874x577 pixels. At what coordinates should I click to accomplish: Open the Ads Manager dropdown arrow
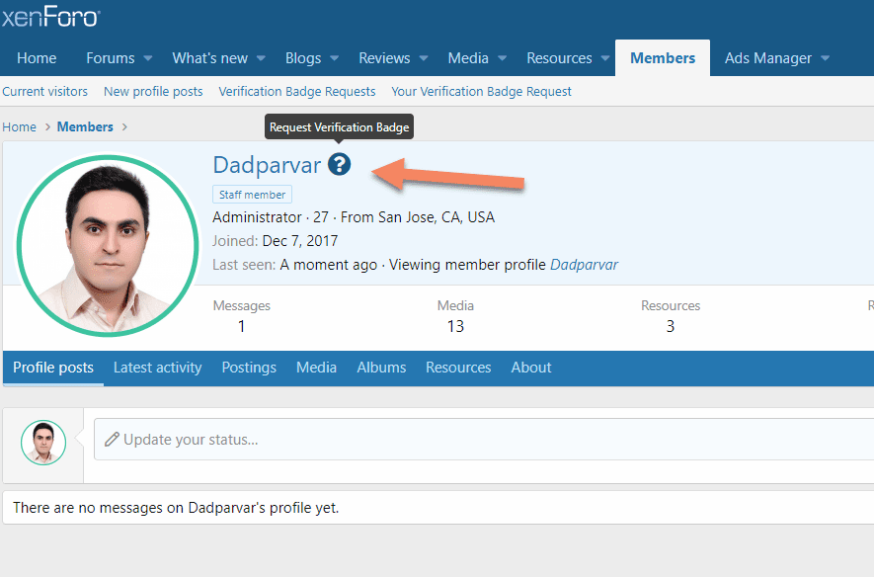[x=825, y=59]
